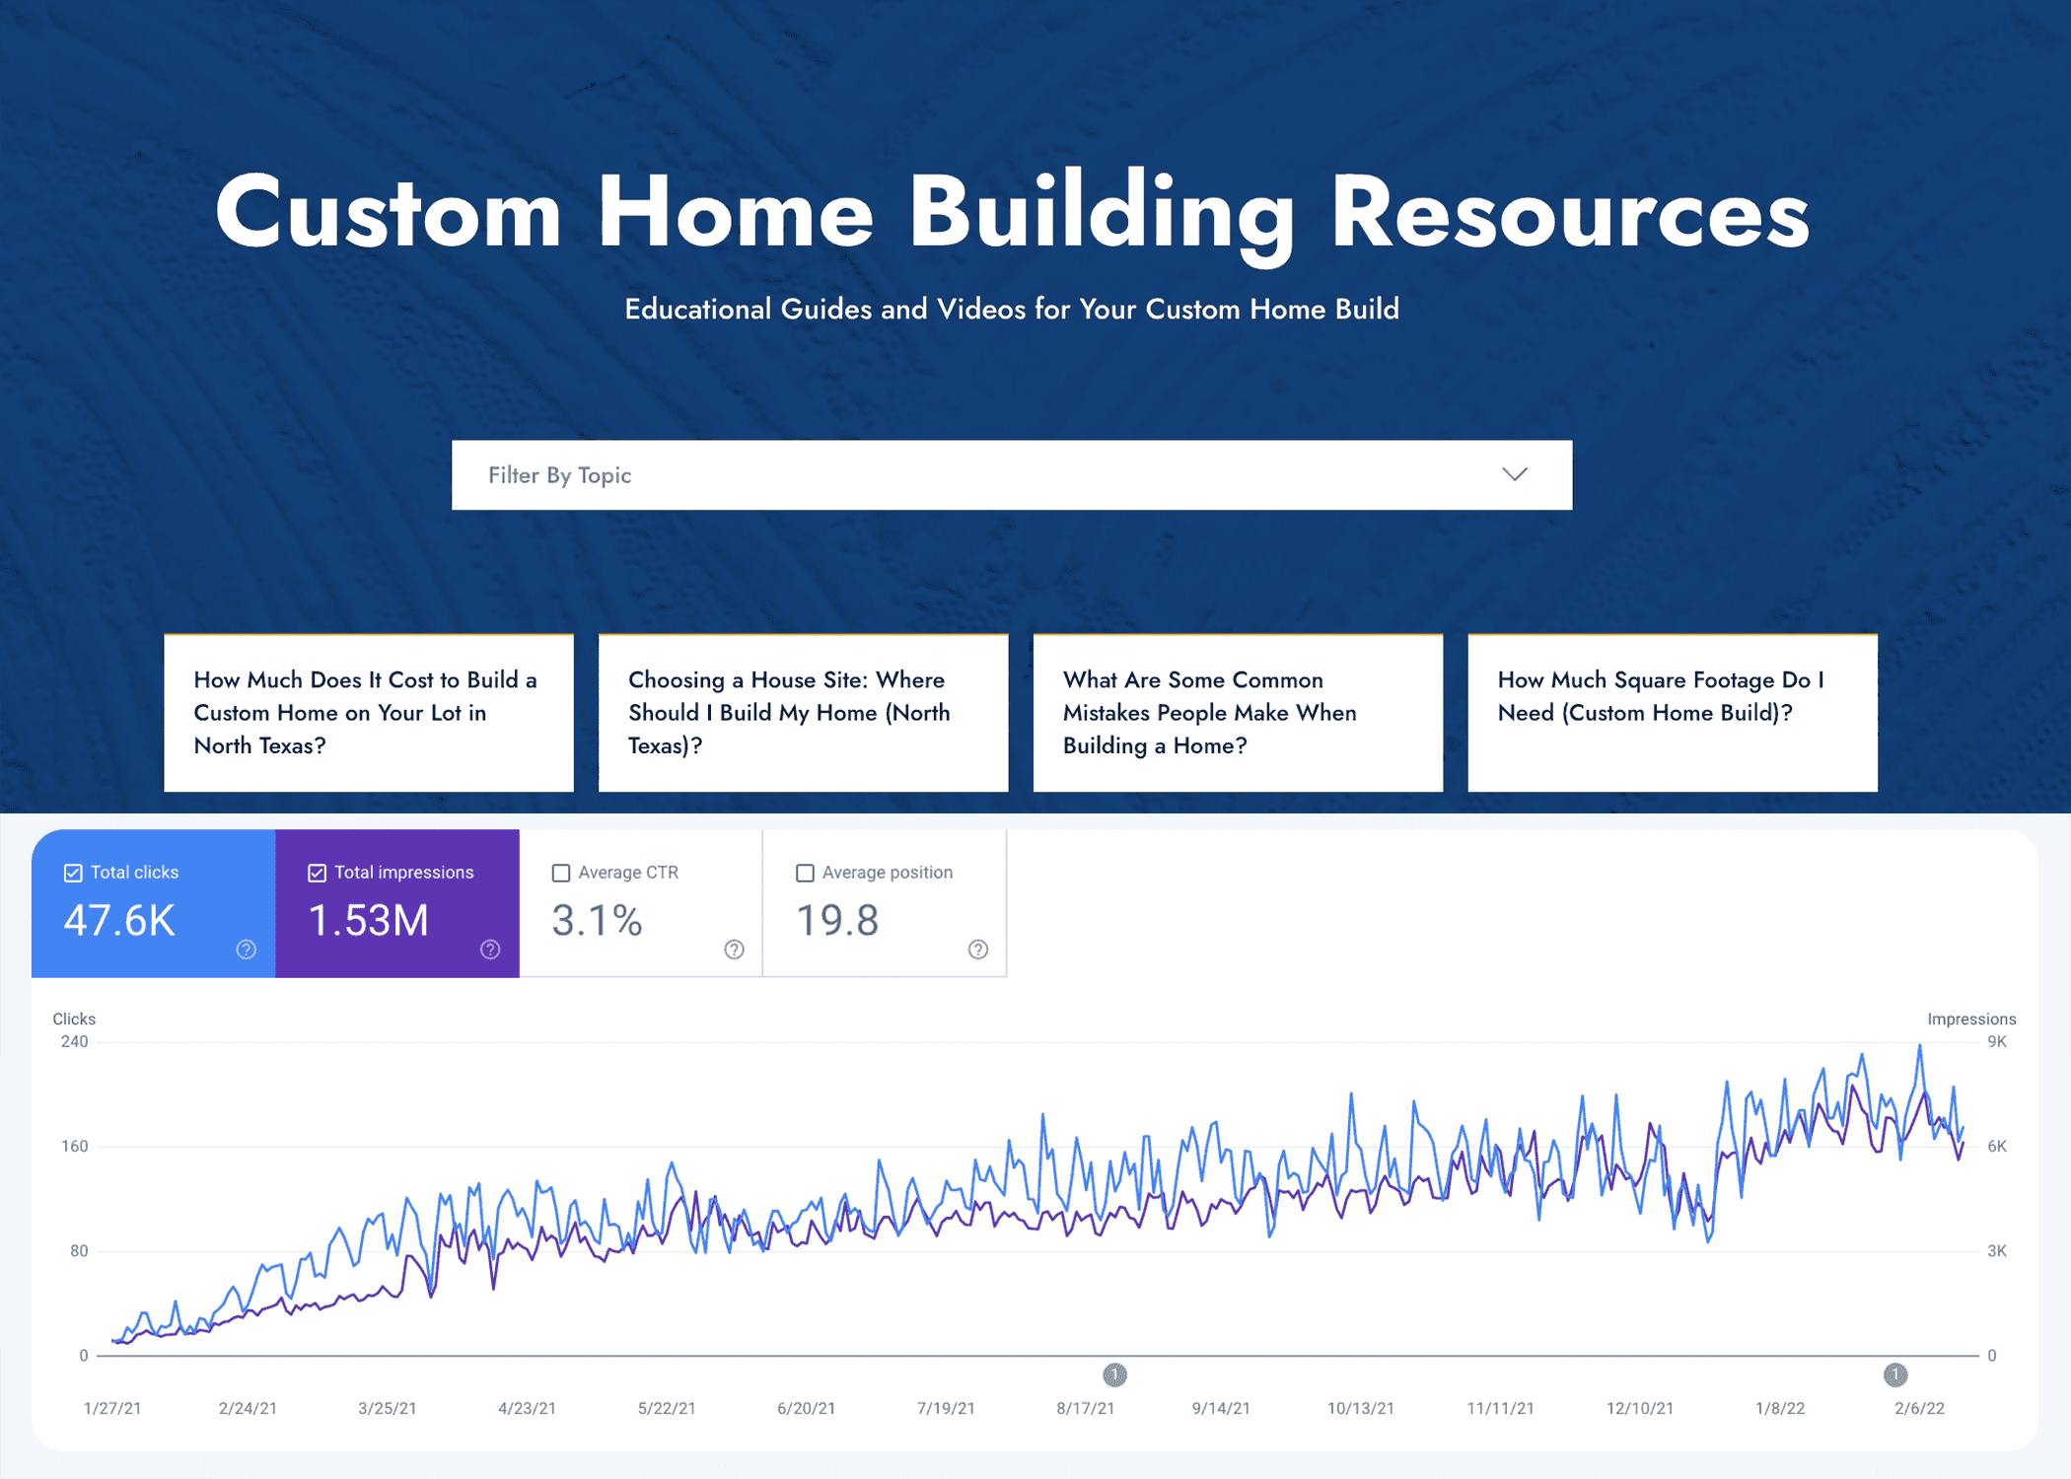Open the Average CTR help icon
Image resolution: width=2071 pixels, height=1479 pixels.
click(734, 949)
